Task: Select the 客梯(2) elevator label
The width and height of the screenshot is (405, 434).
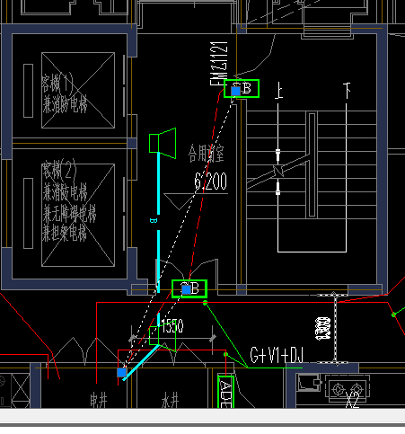Action: click(x=59, y=170)
